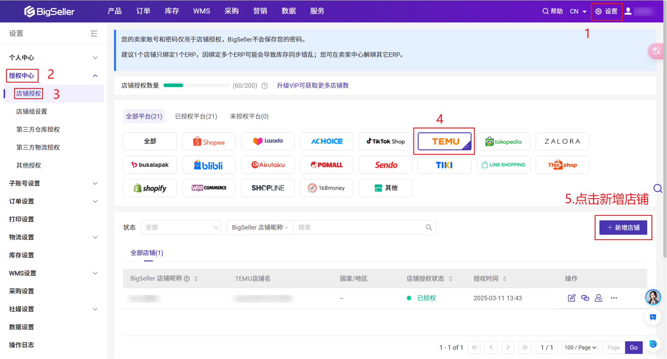
Task: Click the 新增店铺 button
Action: coord(623,227)
